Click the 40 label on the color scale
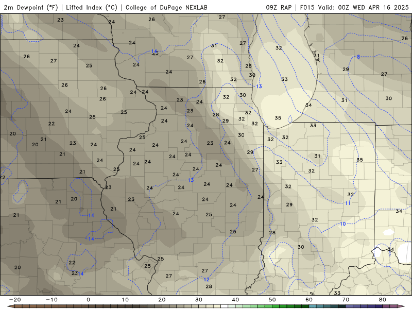The height and width of the screenshot is (309, 412). pos(235,300)
